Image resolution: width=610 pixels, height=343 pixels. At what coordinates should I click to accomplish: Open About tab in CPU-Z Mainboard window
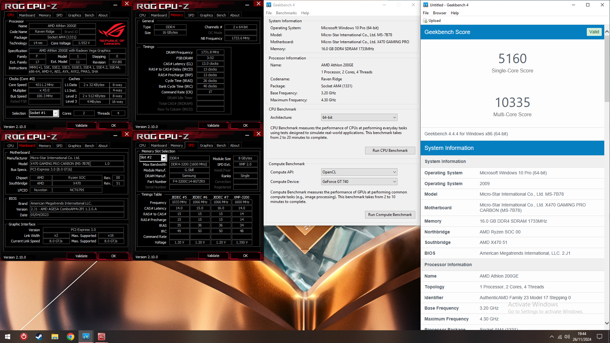(103, 146)
